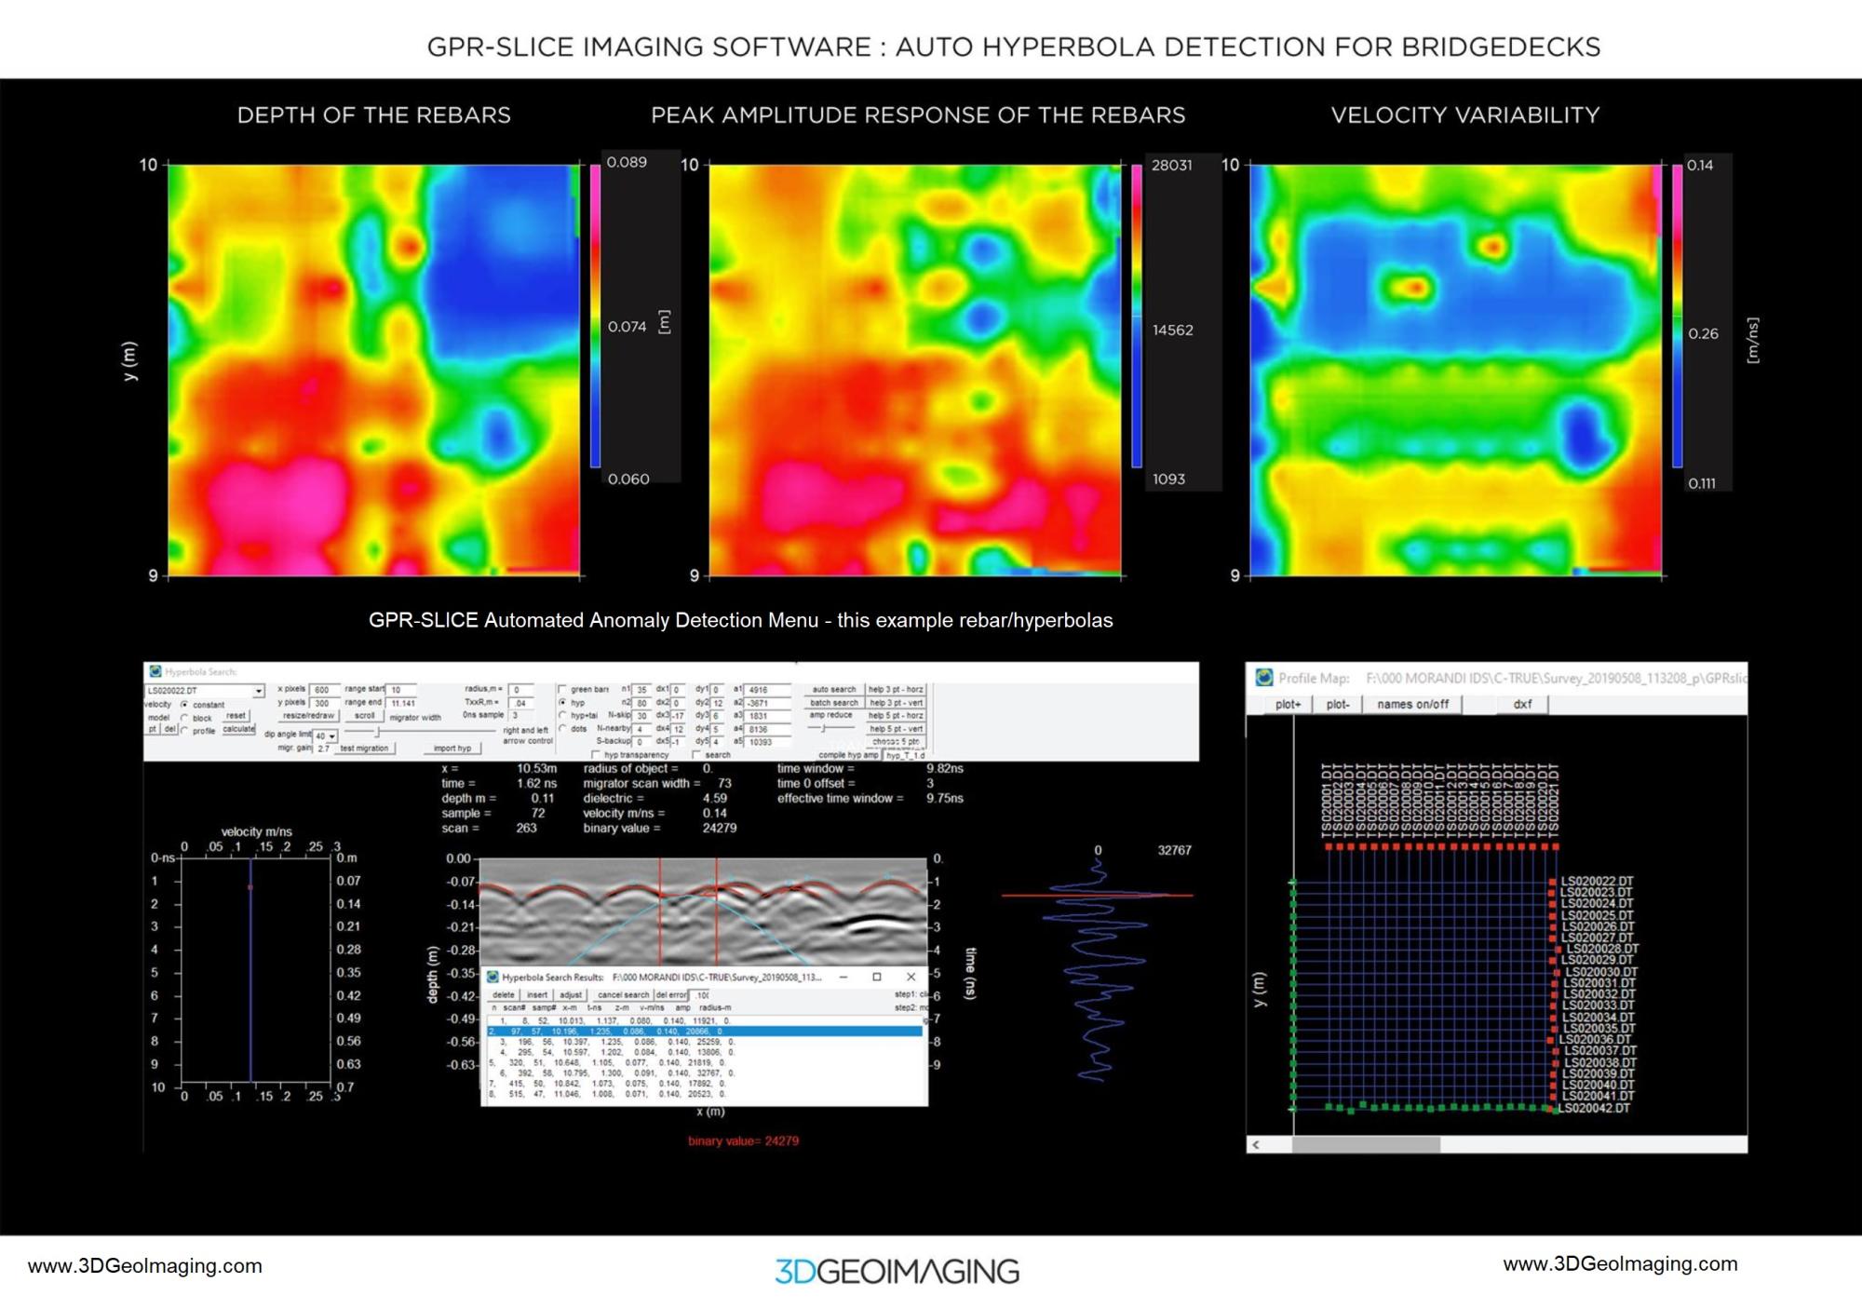This screenshot has height=1309, width=1862.
Task: Click dxf in Profile Map
Action: [x=1523, y=704]
